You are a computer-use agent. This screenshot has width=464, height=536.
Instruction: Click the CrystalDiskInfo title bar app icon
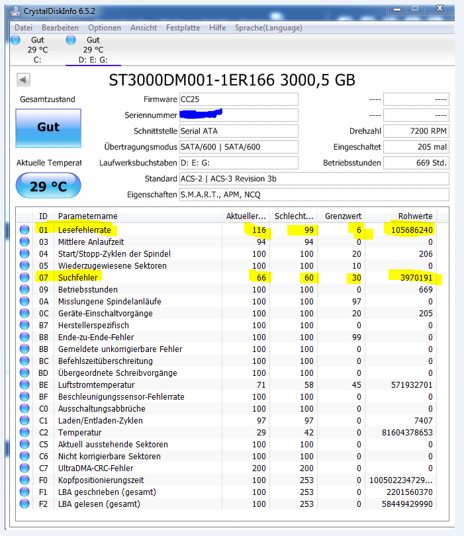tap(15, 11)
